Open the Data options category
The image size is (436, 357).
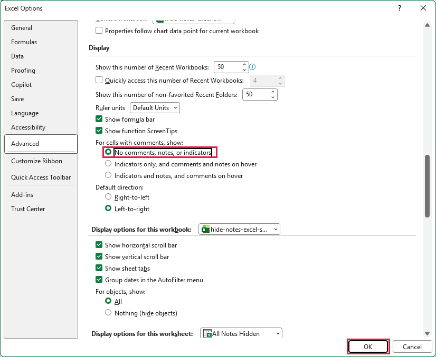[41, 56]
